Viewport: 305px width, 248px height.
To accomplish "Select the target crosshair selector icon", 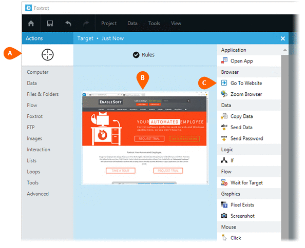I will 47,55.
